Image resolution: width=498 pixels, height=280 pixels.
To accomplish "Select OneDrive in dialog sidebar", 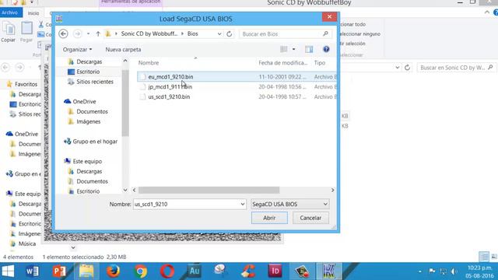I will pyautogui.click(x=84, y=102).
